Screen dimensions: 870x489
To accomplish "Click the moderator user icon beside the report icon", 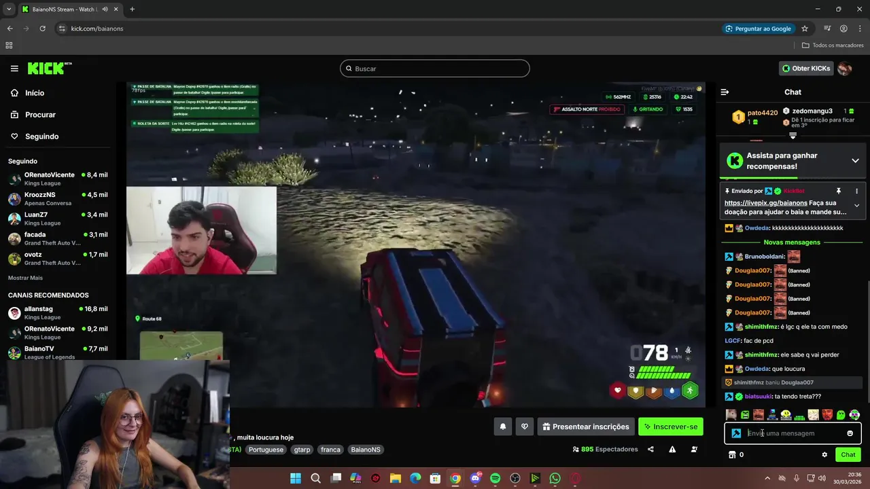I will point(694,450).
